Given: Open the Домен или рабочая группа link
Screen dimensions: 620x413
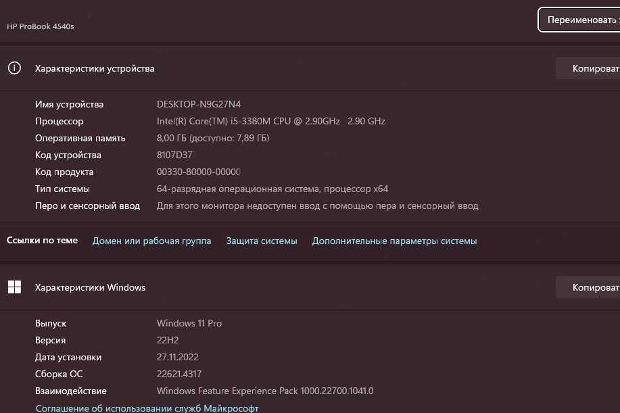Looking at the screenshot, I should 152,241.
